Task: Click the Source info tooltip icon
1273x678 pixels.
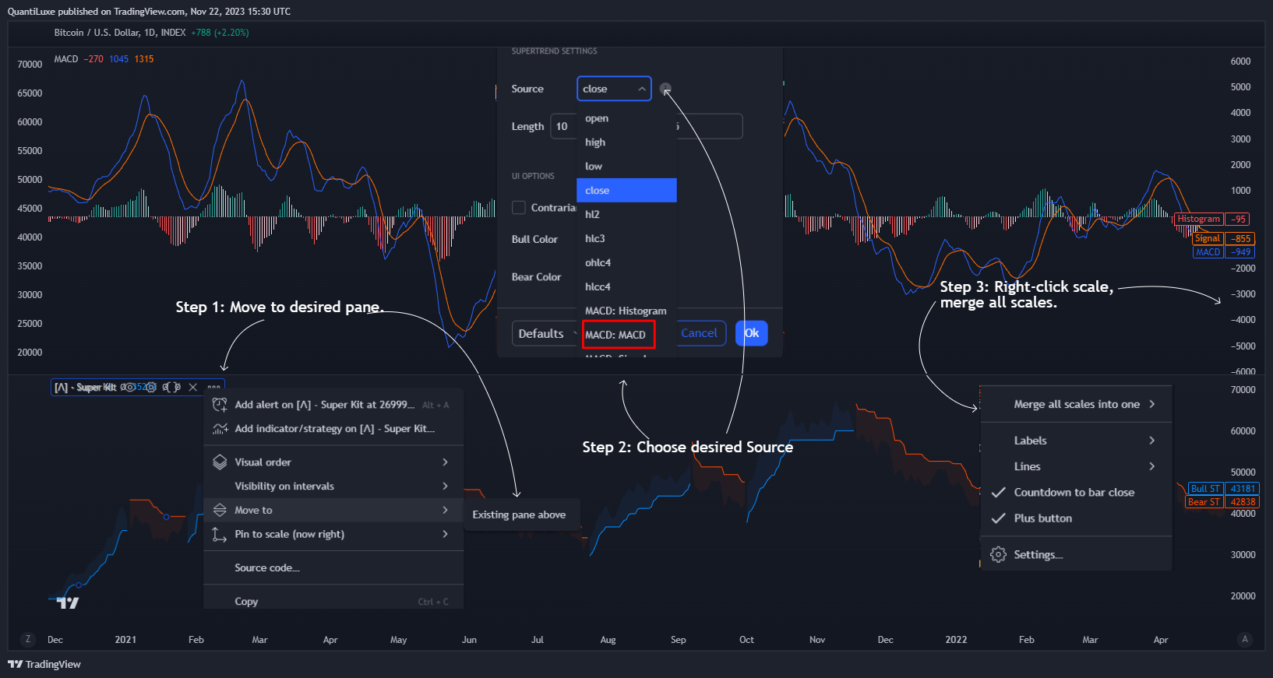Action: click(x=665, y=89)
